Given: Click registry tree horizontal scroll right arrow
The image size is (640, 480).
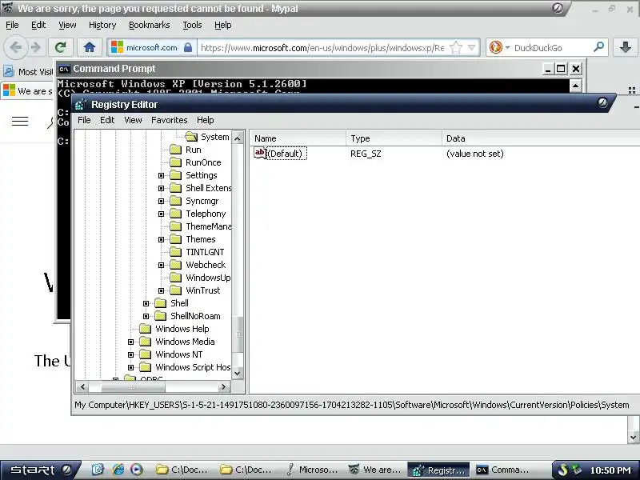Looking at the screenshot, I should [x=223, y=386].
